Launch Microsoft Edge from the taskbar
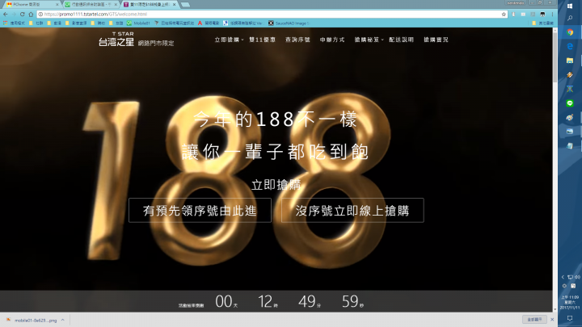Screen dimensions: 582x327 (x=570, y=46)
